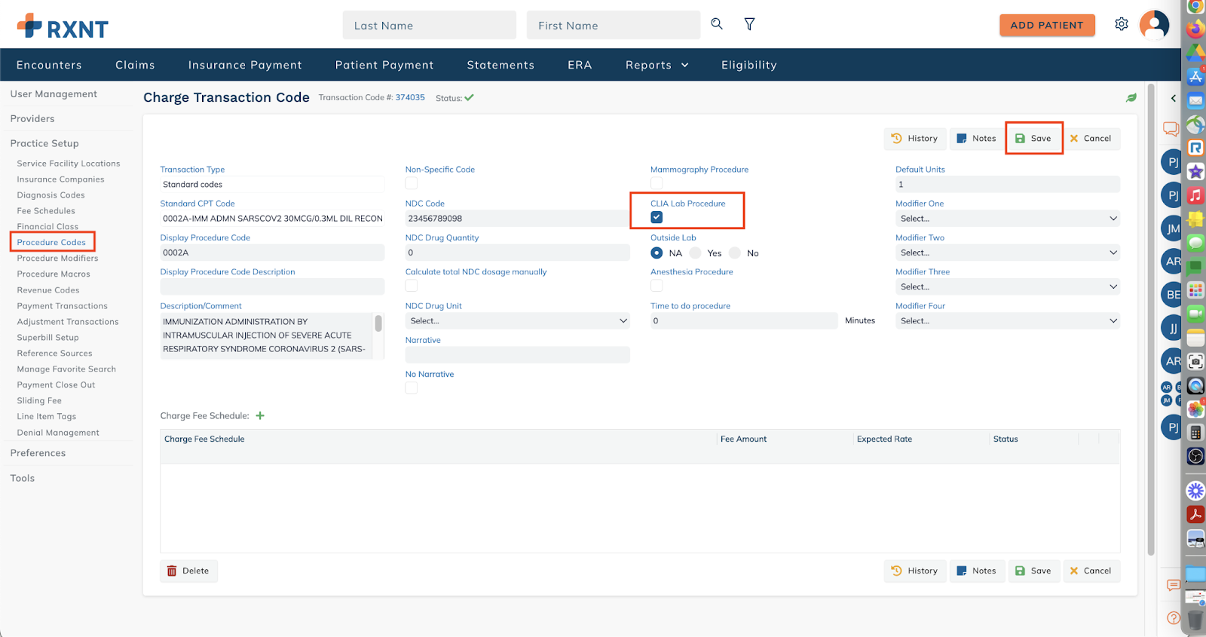This screenshot has height=637, width=1206.
Task: Click the BE contact avatar
Action: pos(1172,295)
